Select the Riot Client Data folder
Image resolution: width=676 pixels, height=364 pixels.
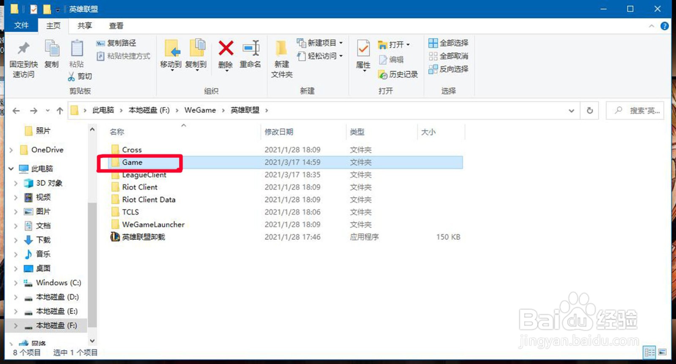(x=149, y=200)
